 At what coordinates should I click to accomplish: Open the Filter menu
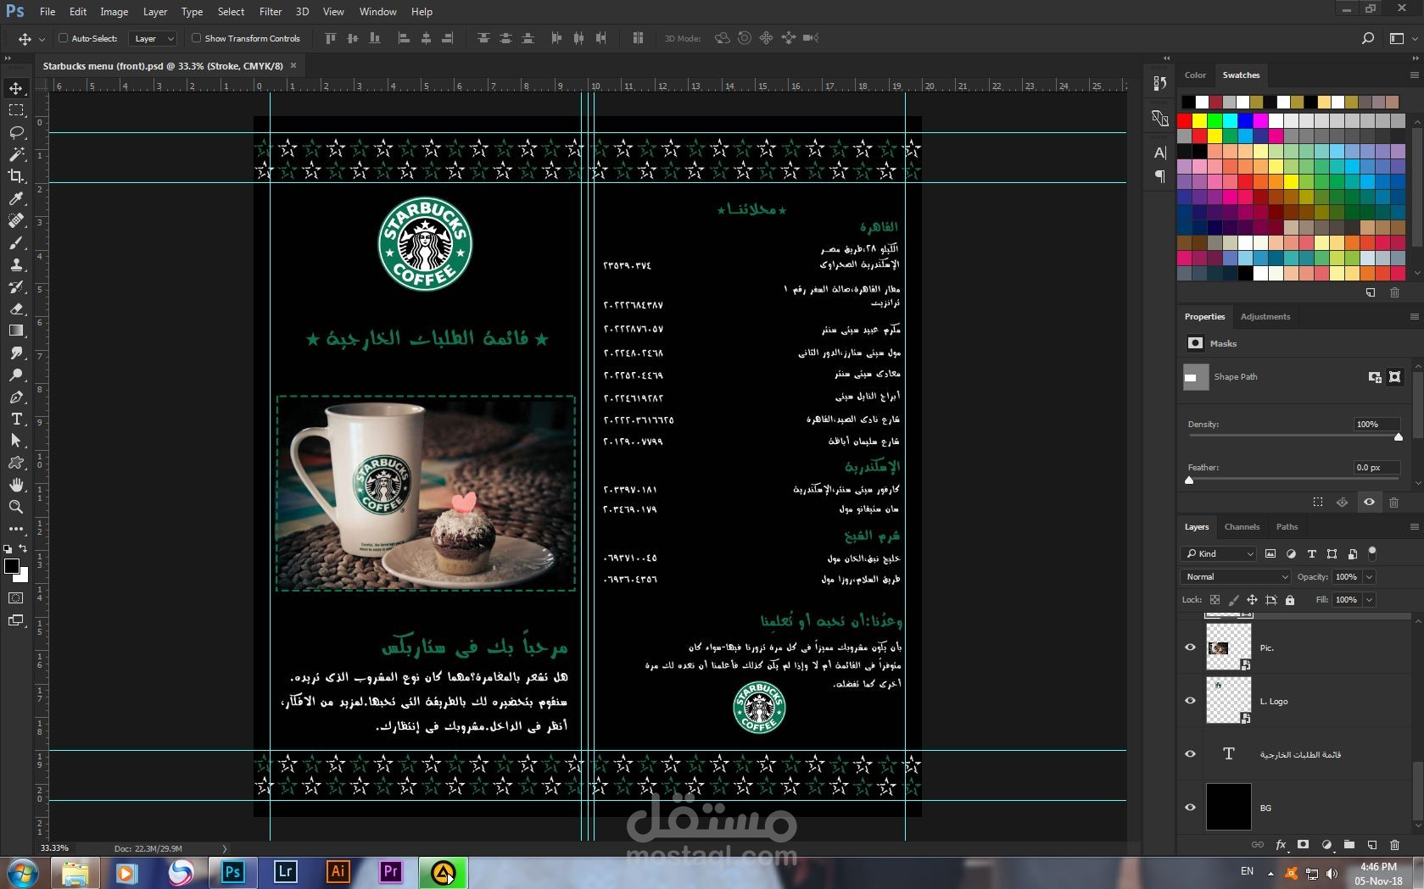point(271,12)
